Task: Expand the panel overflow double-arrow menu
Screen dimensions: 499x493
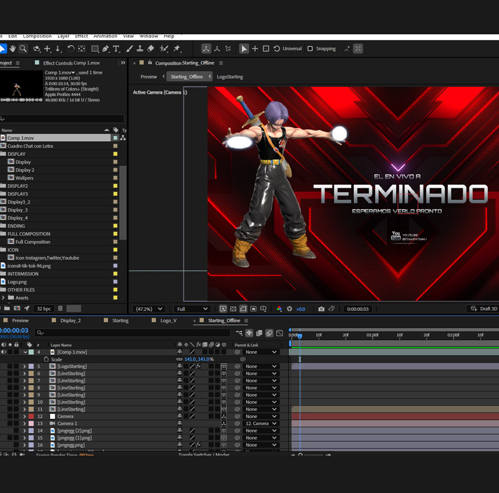Action: (x=123, y=63)
